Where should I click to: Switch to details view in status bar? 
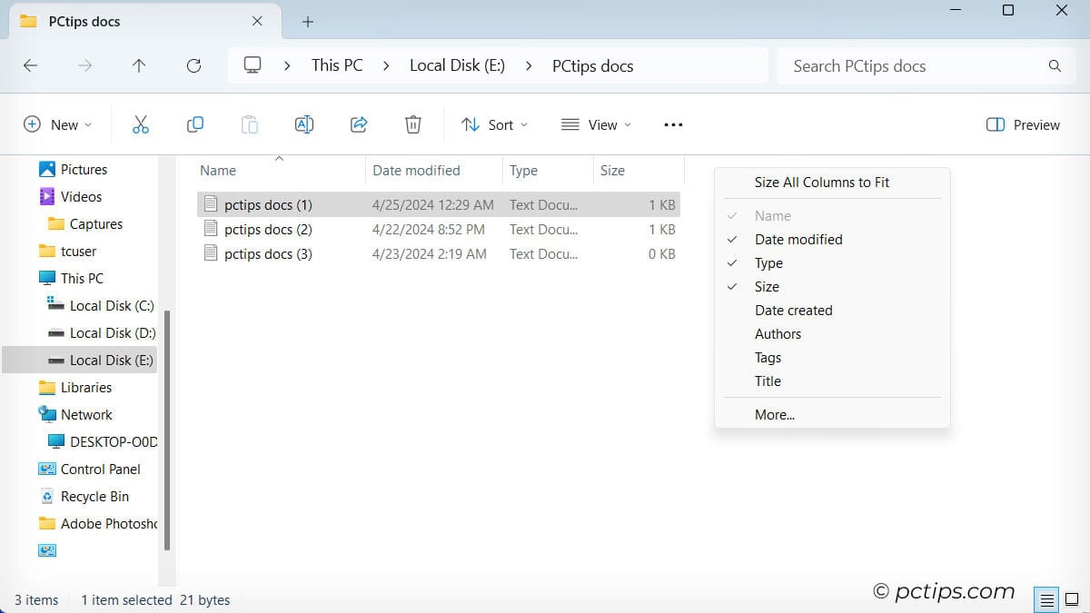click(1045, 599)
